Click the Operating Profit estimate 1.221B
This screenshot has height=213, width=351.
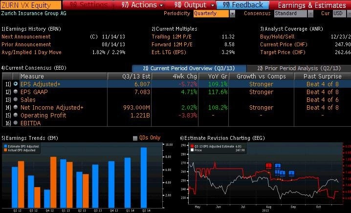point(140,116)
